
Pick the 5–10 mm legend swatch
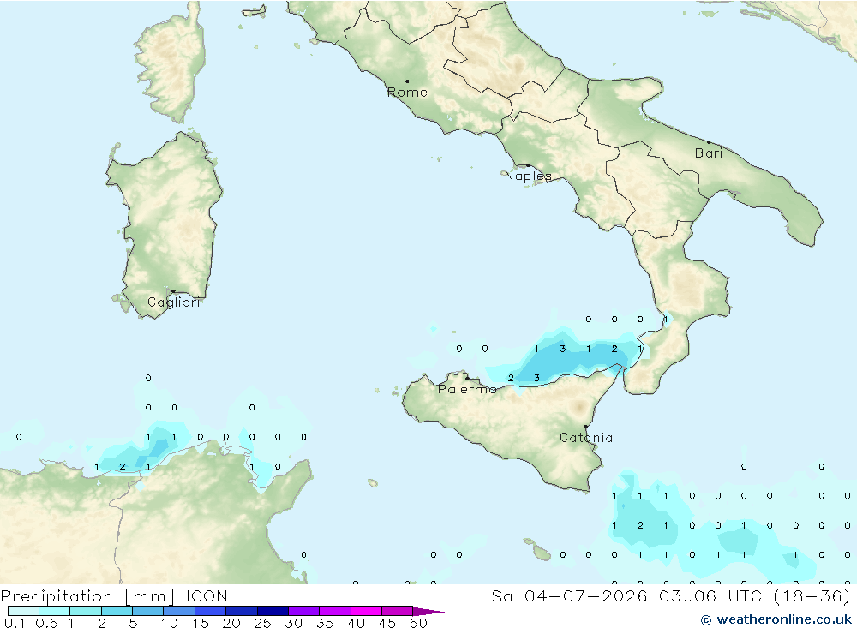tap(148, 611)
